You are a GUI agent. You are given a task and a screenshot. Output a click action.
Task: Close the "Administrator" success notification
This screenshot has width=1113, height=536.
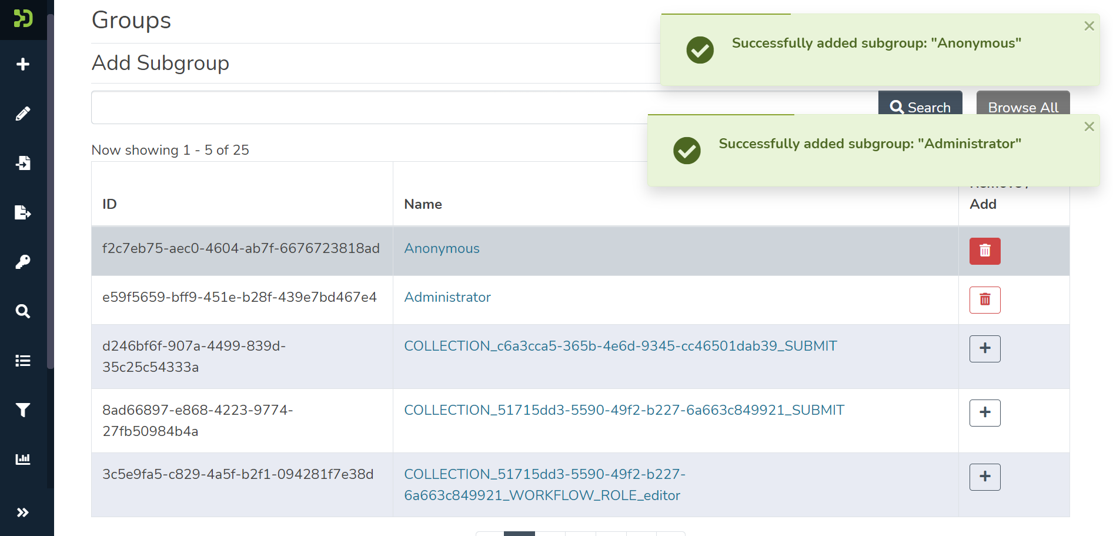click(1089, 126)
